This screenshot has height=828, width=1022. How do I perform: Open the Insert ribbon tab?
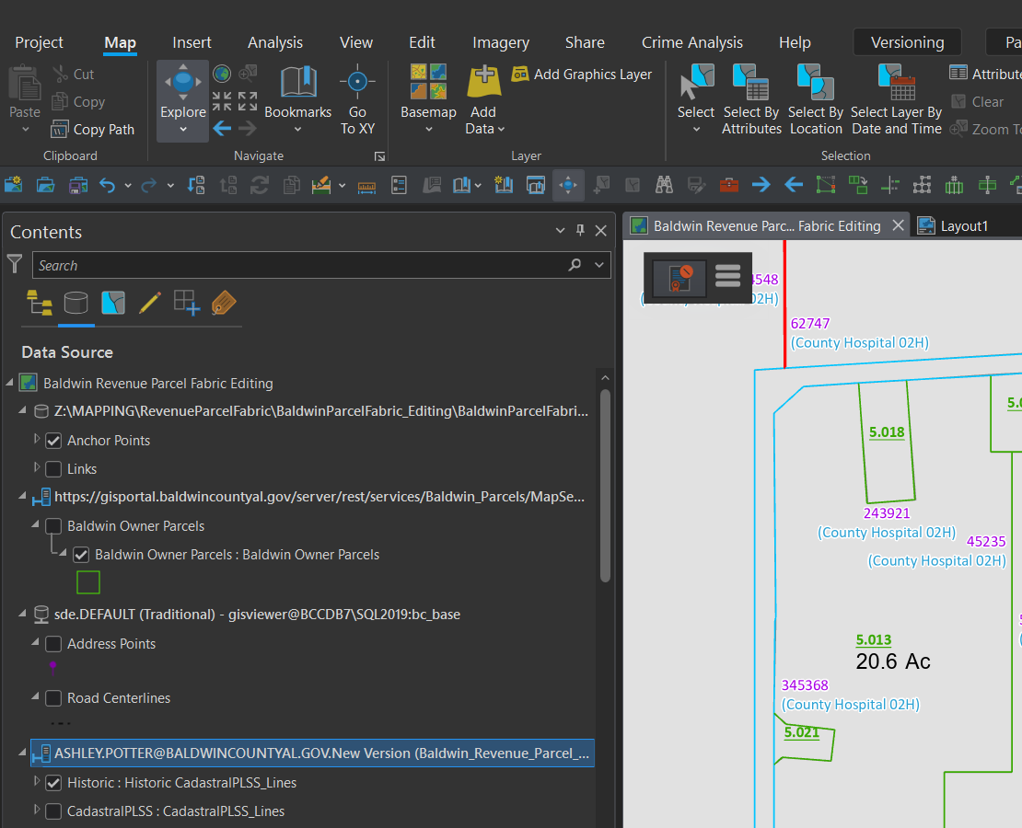[x=192, y=42]
